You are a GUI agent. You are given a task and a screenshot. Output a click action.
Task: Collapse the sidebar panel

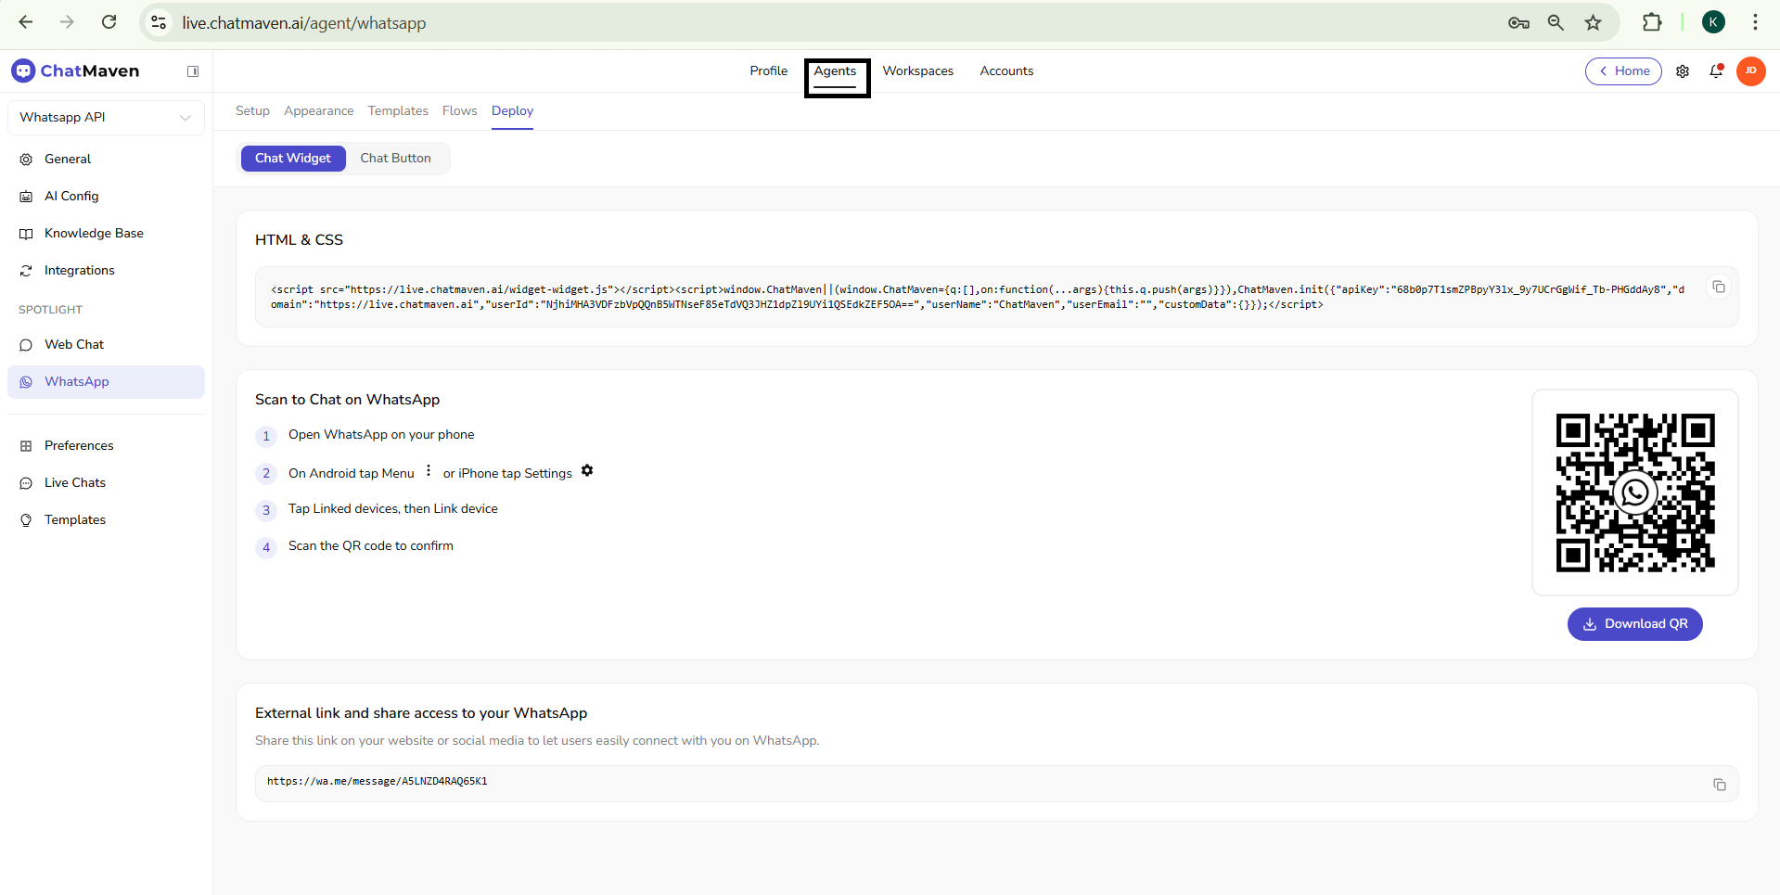[193, 71]
